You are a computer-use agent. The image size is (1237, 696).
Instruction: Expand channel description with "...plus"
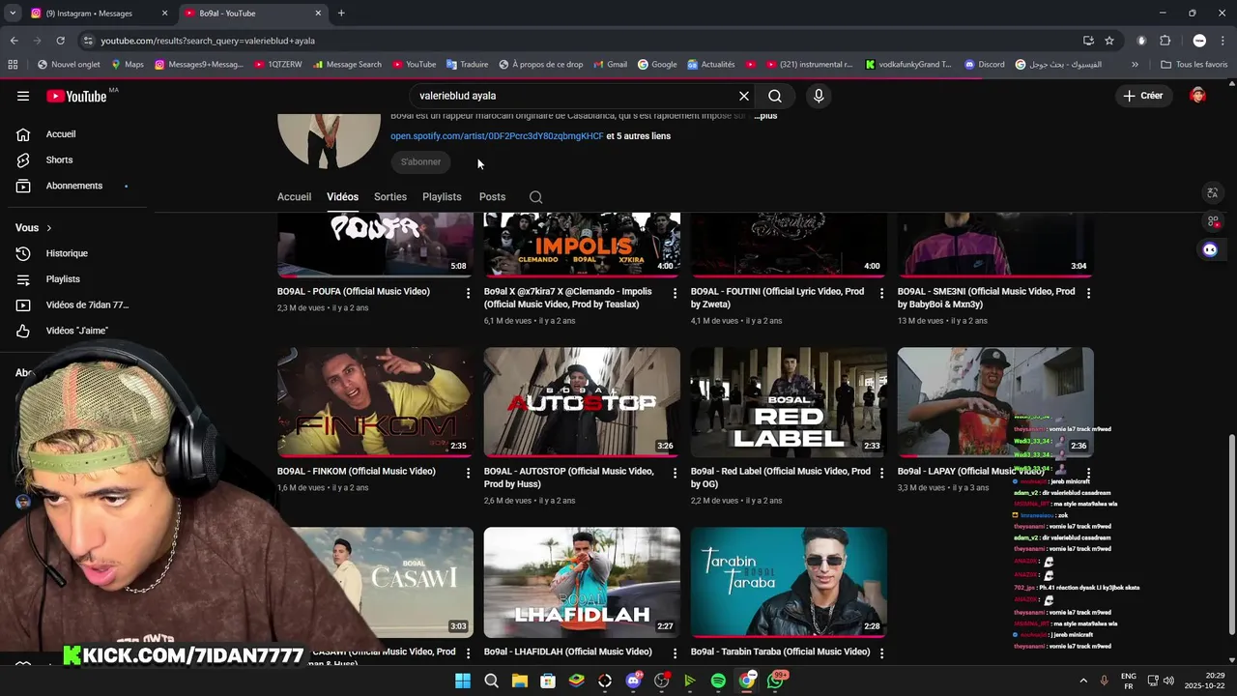[x=765, y=116]
